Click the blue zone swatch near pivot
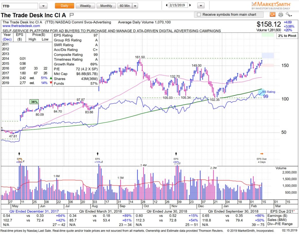 click(268, 55)
